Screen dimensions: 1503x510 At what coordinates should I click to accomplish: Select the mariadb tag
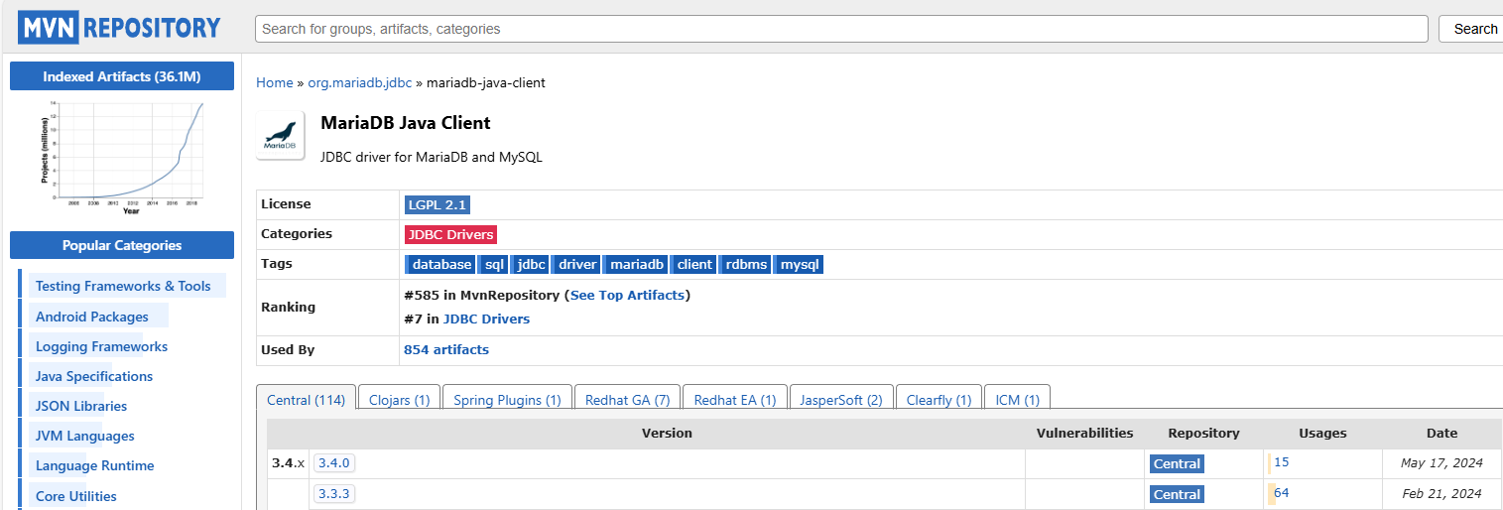click(636, 264)
